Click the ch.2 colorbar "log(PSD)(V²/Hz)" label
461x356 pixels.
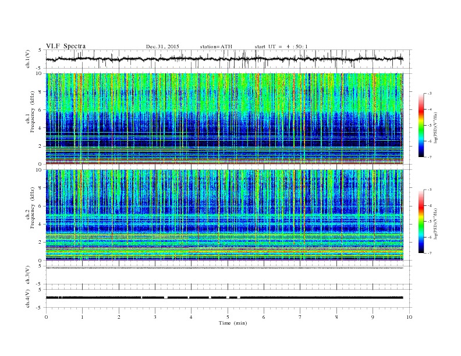click(435, 223)
